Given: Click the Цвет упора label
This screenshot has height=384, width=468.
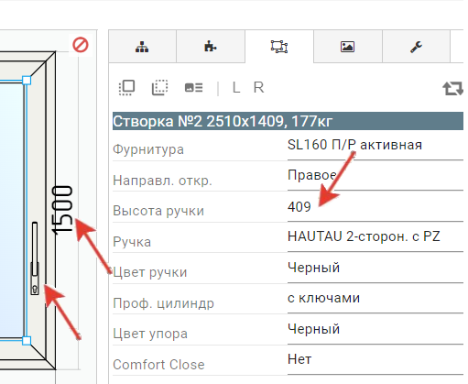Looking at the screenshot, I should point(150,334).
